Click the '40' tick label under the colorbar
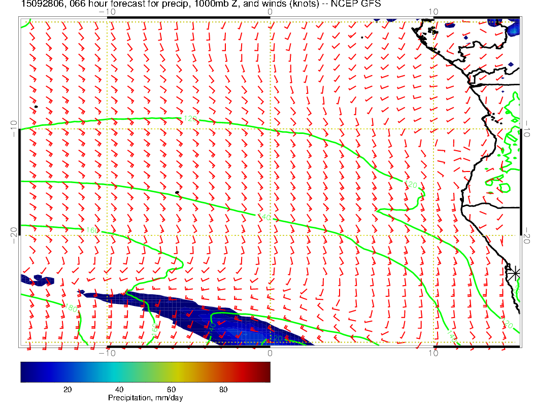 [119, 390]
